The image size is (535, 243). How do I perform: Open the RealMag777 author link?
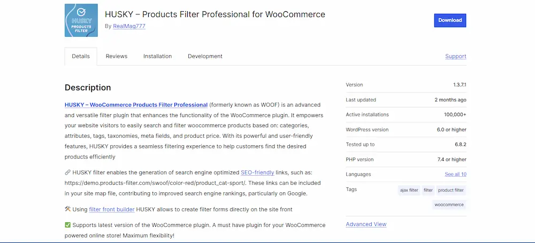(129, 26)
